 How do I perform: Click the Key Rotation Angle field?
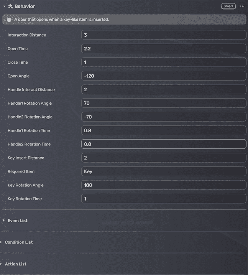coord(164,185)
